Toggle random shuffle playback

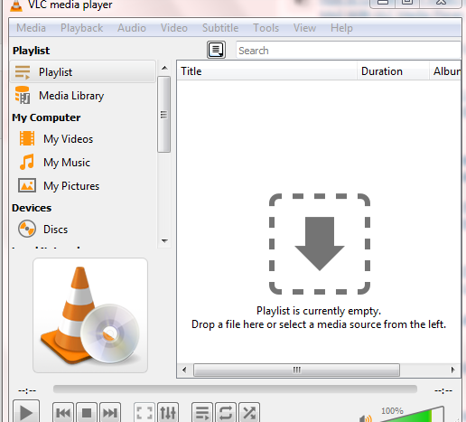point(249,412)
